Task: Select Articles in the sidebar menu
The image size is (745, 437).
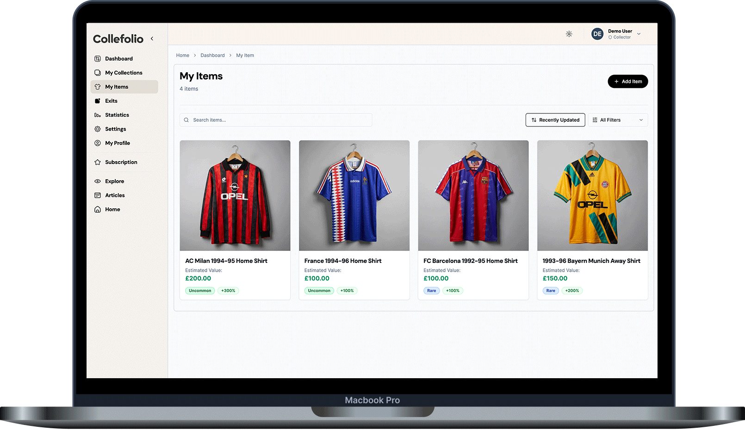Action: pos(115,195)
